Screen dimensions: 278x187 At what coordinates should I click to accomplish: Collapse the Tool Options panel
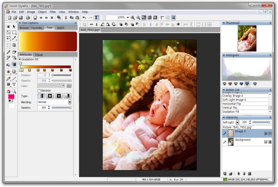pos(20,23)
